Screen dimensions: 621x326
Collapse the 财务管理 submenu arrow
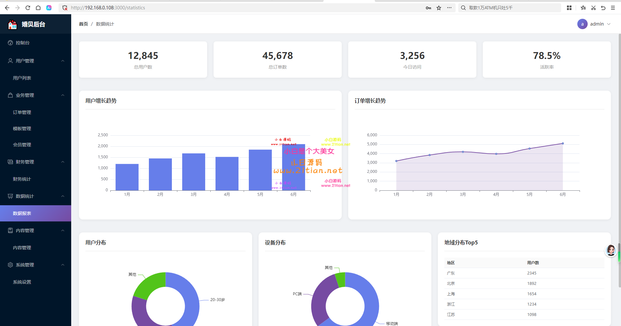point(63,162)
